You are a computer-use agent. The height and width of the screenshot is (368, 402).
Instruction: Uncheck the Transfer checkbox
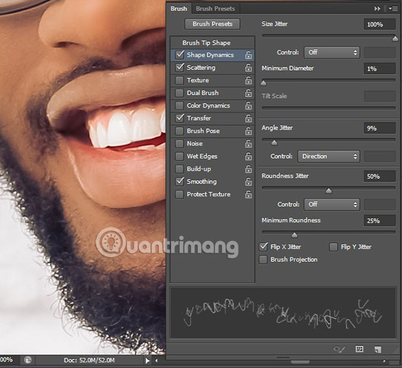180,118
